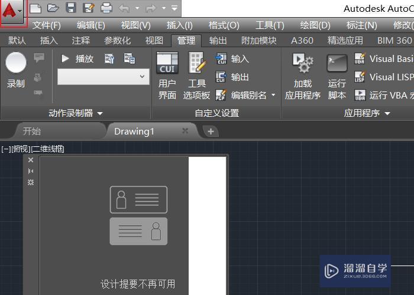Viewport: 414px width, 295px height.
Task: Click the Plot printer icon
Action: click(x=106, y=8)
